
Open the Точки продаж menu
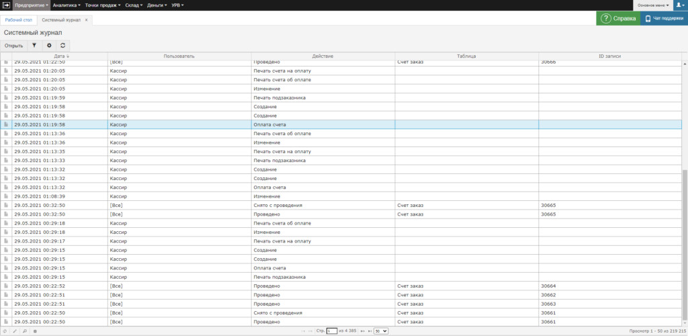[103, 5]
